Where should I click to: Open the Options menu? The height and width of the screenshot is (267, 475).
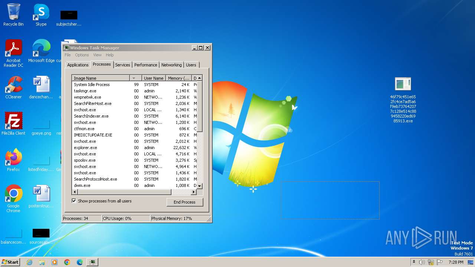[82, 55]
